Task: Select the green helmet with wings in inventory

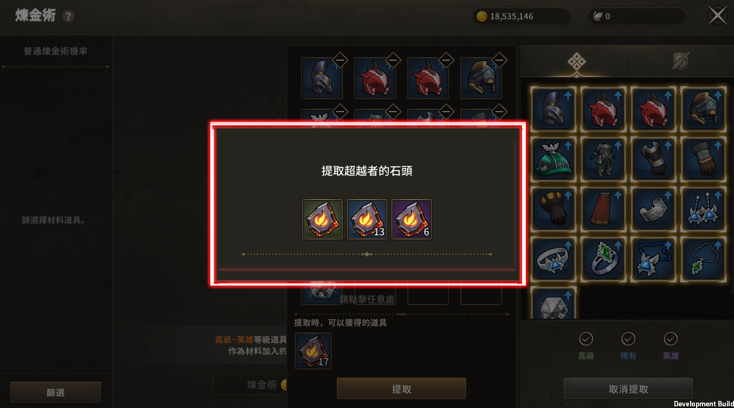Action: pyautogui.click(x=553, y=159)
